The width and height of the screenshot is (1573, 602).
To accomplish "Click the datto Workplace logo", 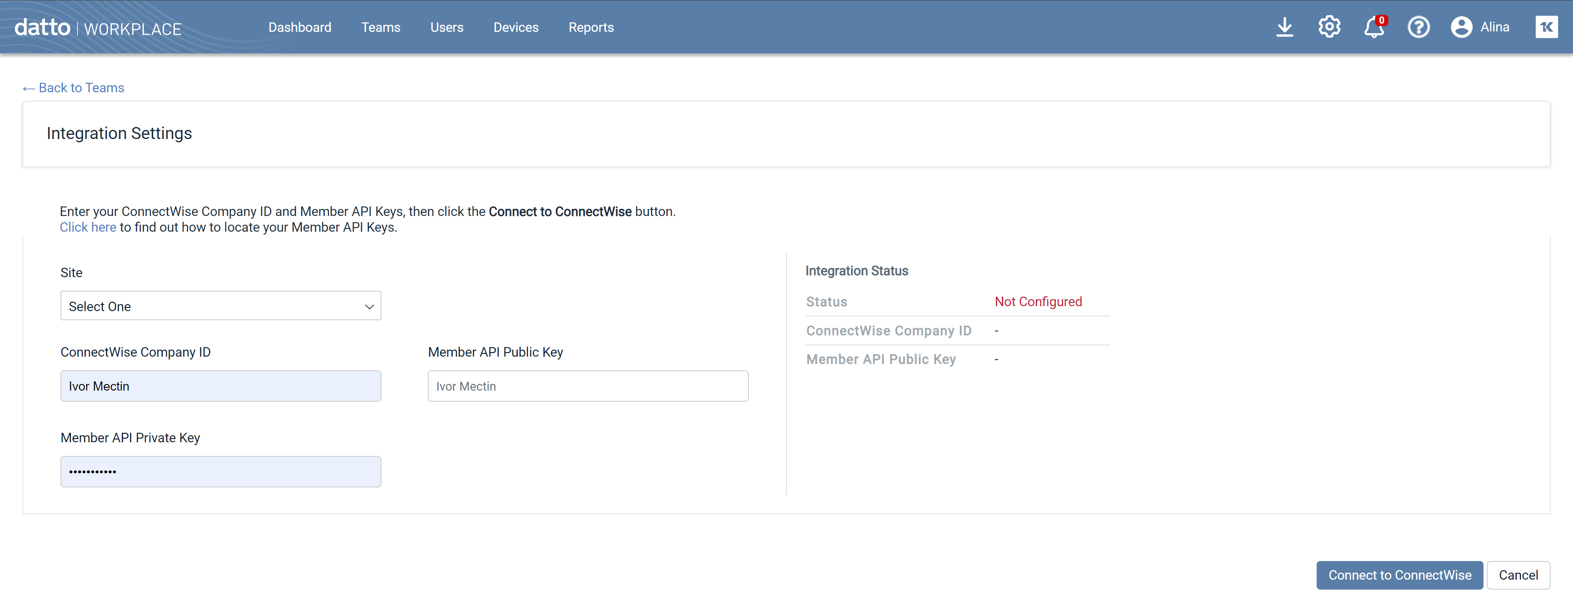I will [98, 27].
